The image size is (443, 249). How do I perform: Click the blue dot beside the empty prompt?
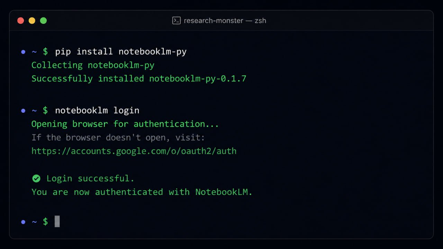[23, 222]
